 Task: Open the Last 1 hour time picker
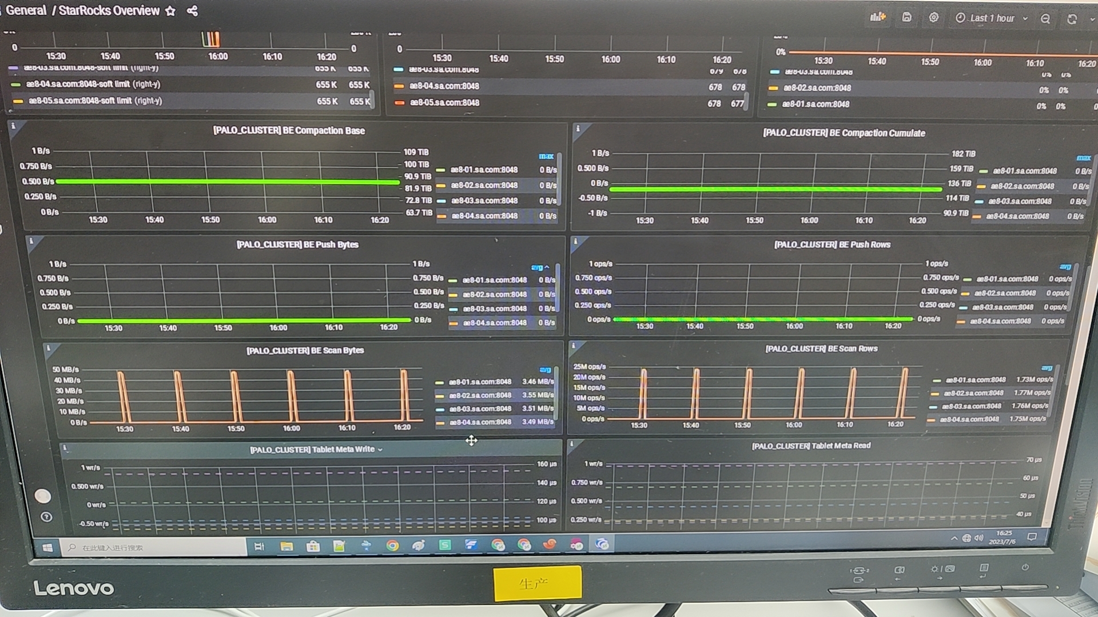(x=992, y=18)
